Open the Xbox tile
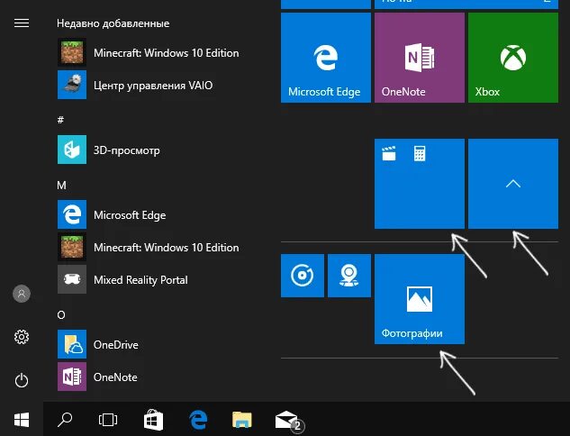This screenshot has height=436, width=570. [x=513, y=58]
